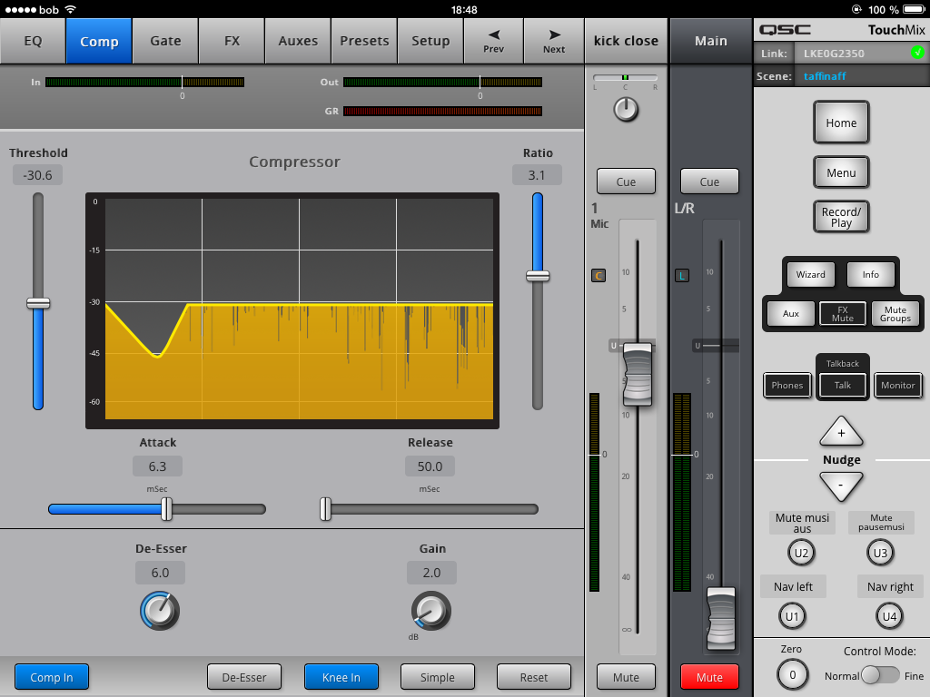
Task: Click the LKE0G2350 link field
Action: click(861, 54)
